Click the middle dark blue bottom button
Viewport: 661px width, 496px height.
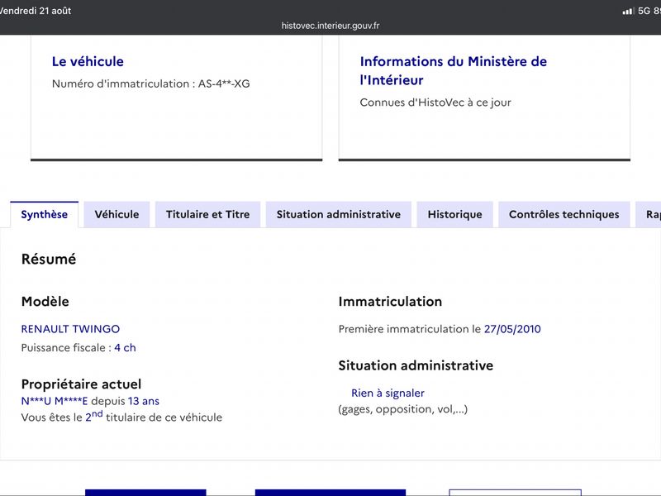[330, 493]
